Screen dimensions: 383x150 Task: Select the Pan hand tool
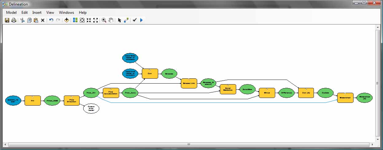111,20
